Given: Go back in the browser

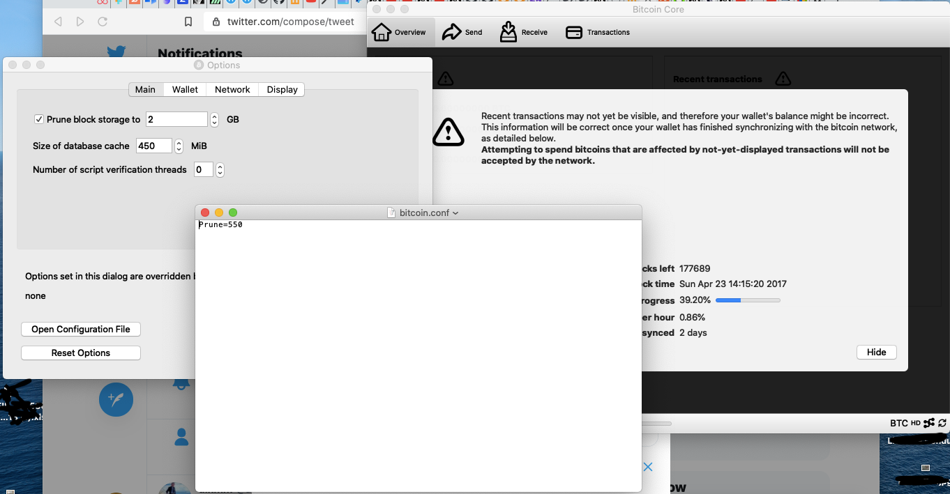Looking at the screenshot, I should [x=58, y=22].
